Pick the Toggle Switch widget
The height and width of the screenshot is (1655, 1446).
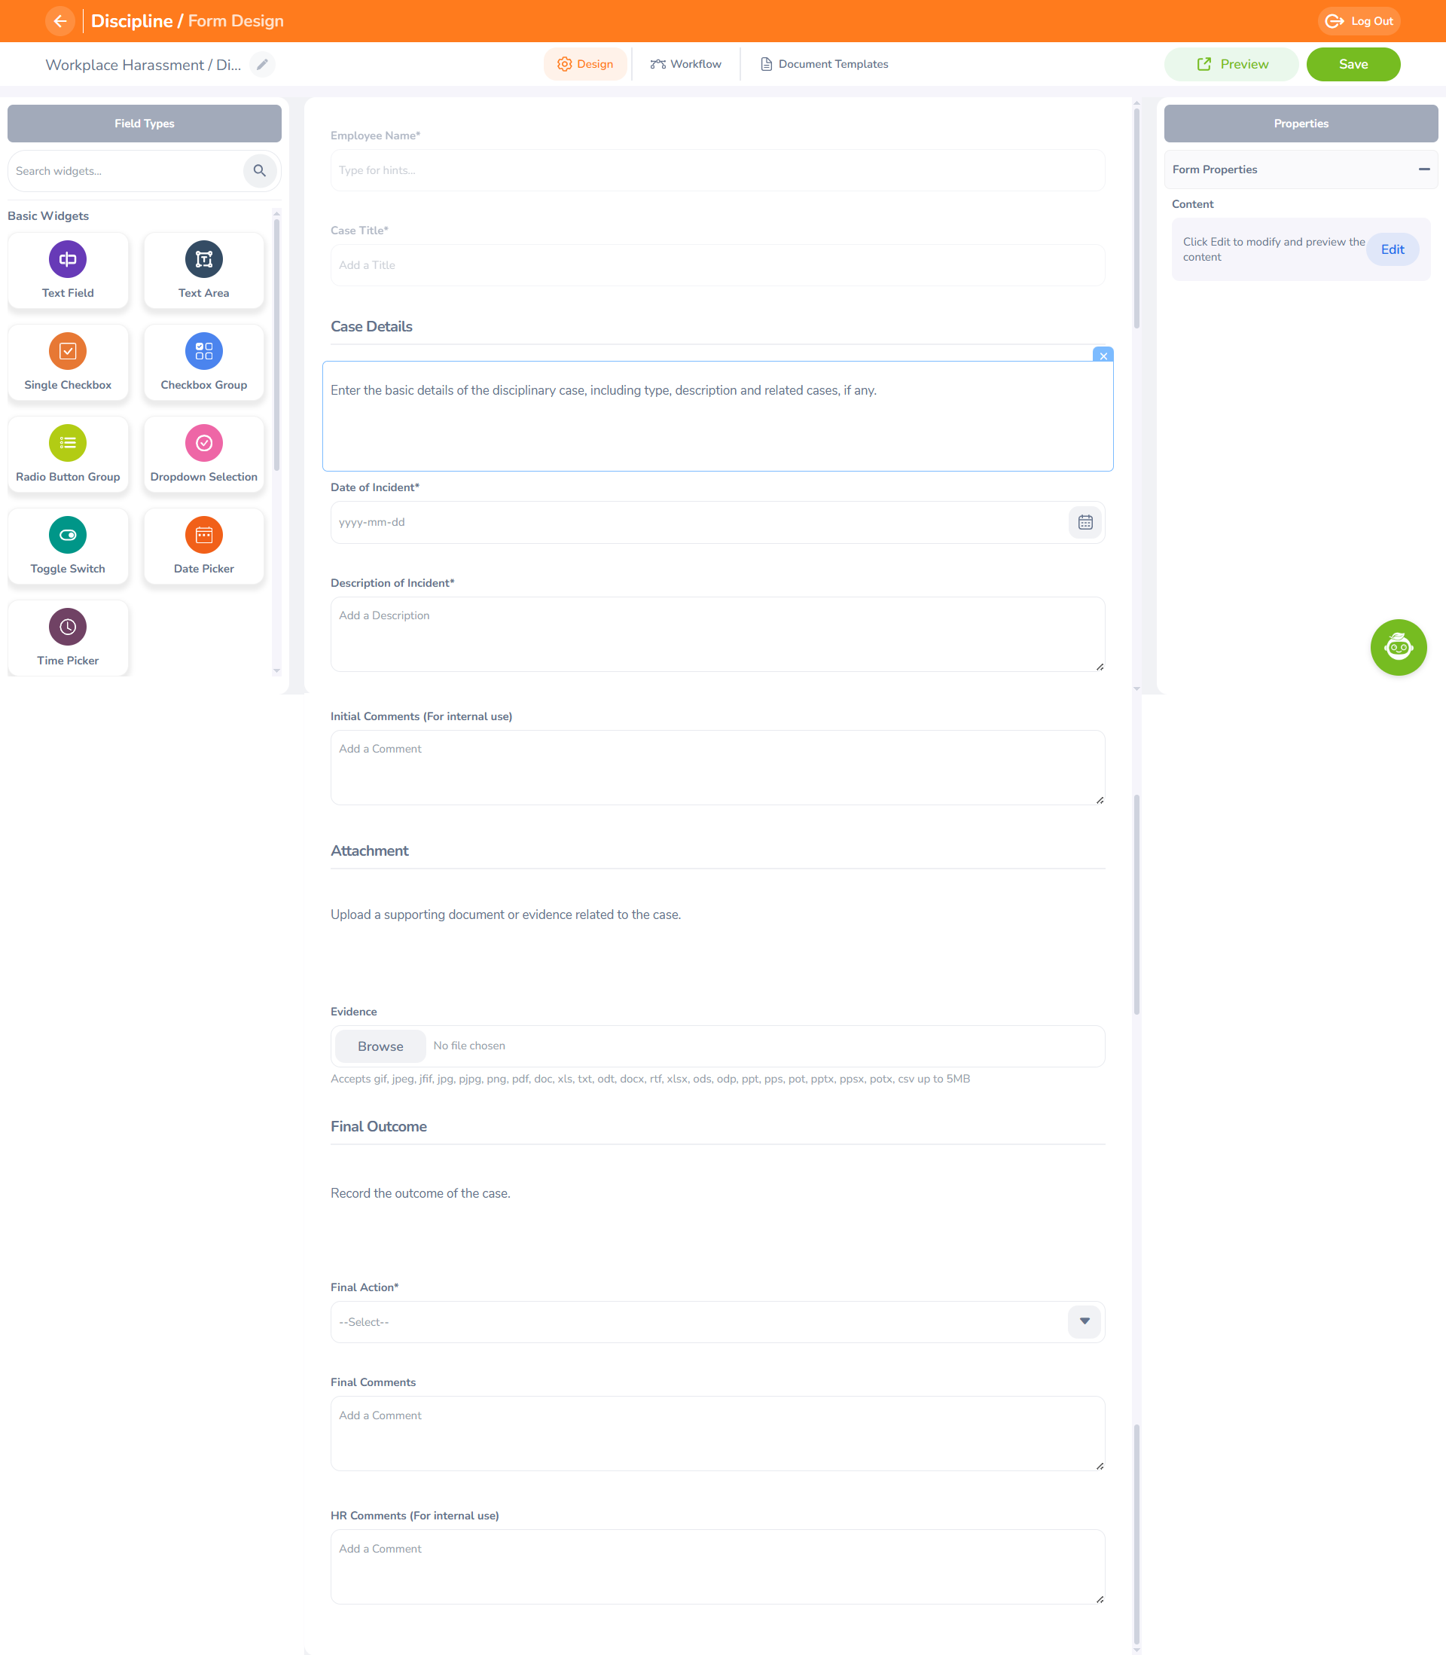(x=68, y=546)
